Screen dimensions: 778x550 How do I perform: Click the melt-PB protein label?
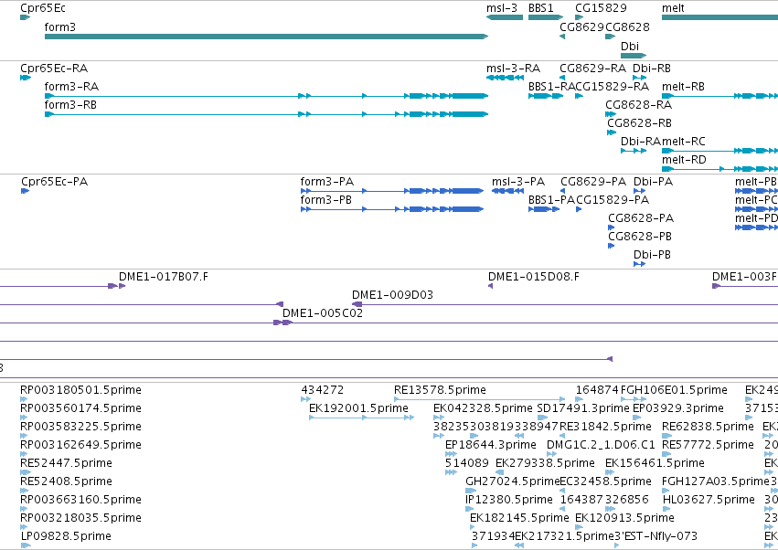click(x=756, y=182)
